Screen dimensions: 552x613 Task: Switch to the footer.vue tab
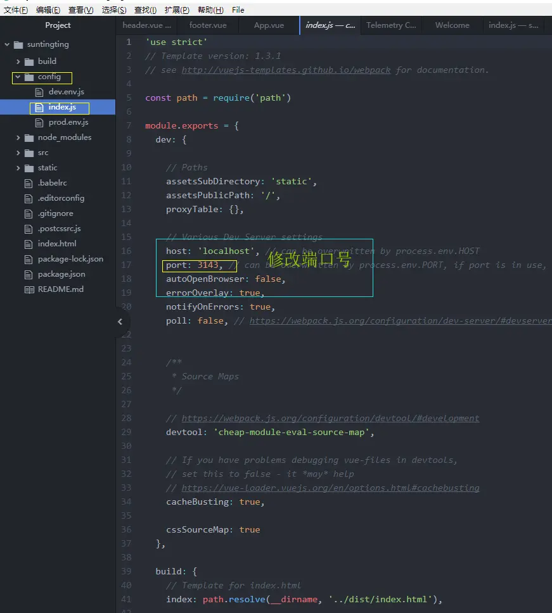(208, 25)
